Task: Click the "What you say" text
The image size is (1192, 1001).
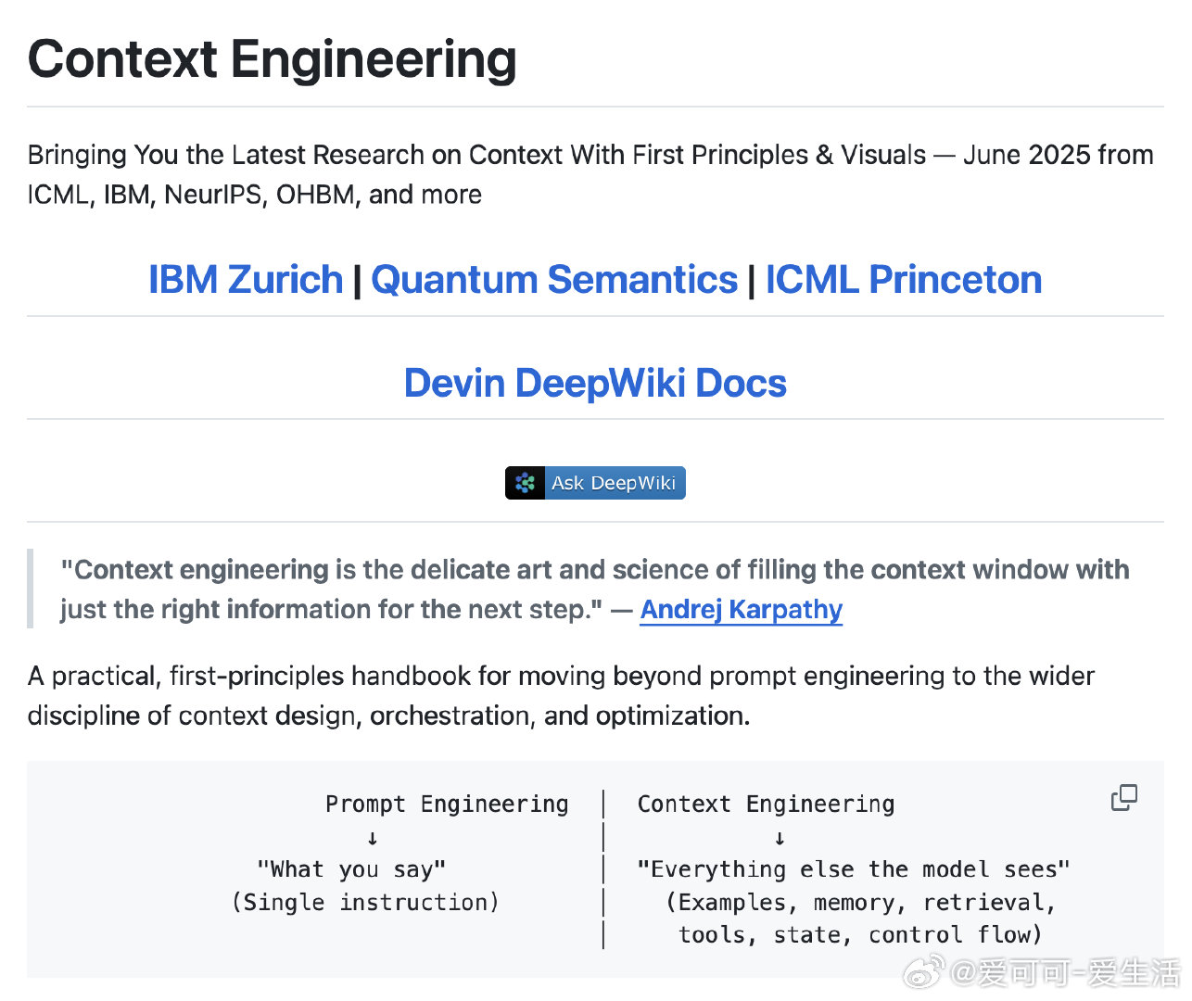Action: (351, 869)
